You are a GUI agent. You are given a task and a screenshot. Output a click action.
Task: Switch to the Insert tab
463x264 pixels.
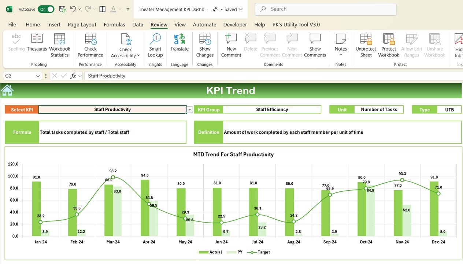(54, 25)
